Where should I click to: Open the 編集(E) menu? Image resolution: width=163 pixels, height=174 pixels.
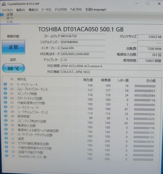[x=21, y=10]
